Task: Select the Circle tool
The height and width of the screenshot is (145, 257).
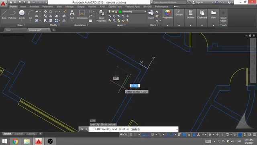Action: [x=22, y=14]
